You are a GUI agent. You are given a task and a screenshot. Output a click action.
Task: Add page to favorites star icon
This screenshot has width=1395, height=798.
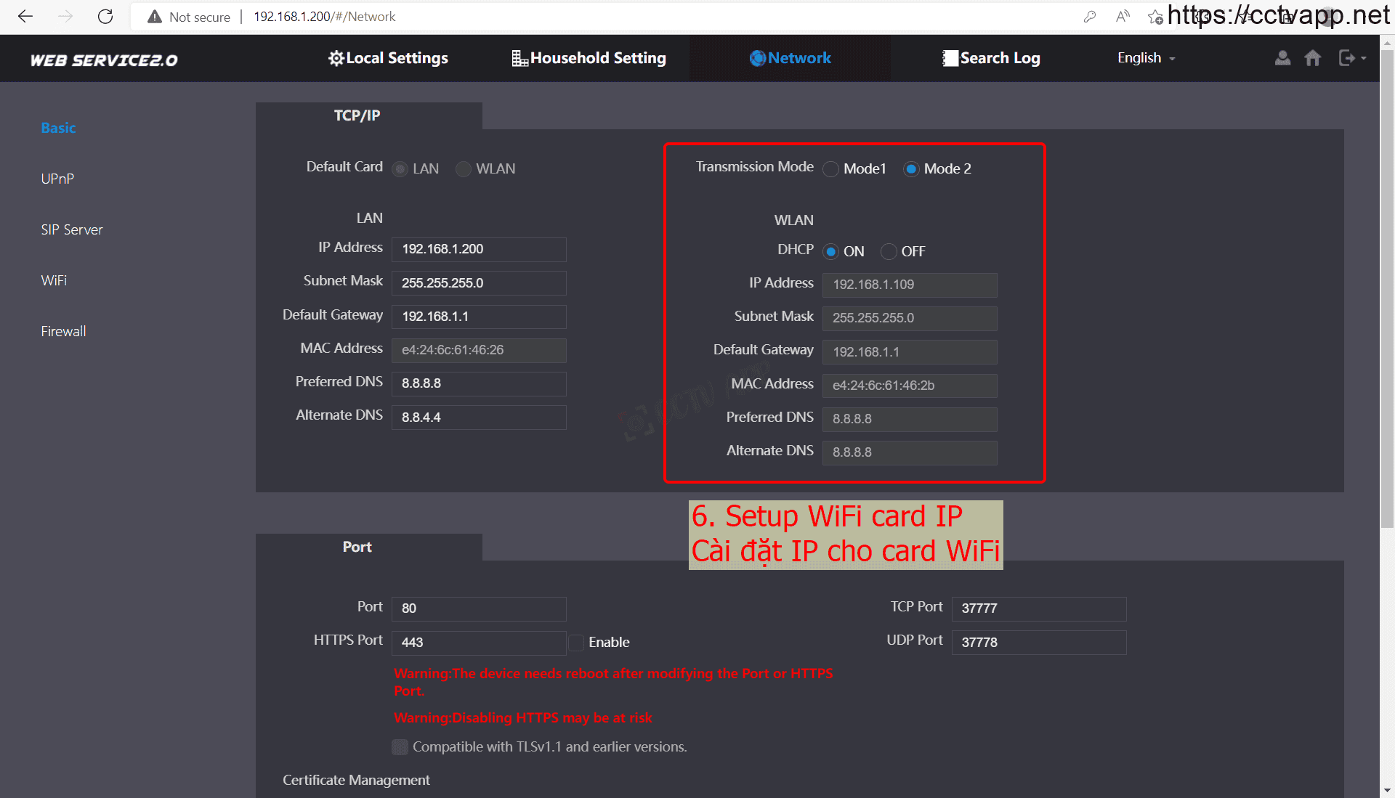[1155, 17]
